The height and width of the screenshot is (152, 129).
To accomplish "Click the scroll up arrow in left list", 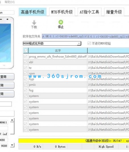I will pyautogui.click(x=12, y=120).
